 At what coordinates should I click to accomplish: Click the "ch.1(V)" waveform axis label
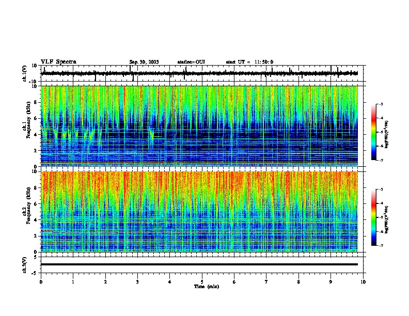[25, 73]
